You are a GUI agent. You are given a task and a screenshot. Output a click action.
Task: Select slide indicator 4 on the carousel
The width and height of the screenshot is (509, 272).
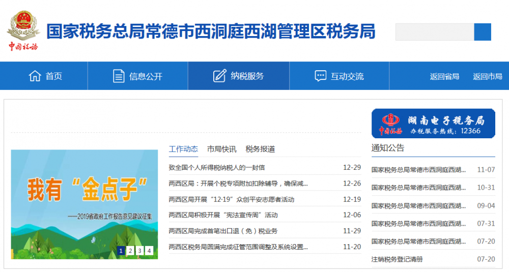tap(149, 251)
